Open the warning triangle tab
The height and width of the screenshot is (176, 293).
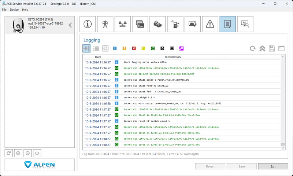[210, 24]
